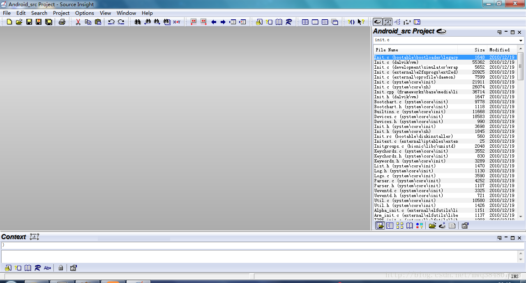The image size is (526, 283).
Task: Click the scroll-down arrow in the Context window
Action: (521, 260)
